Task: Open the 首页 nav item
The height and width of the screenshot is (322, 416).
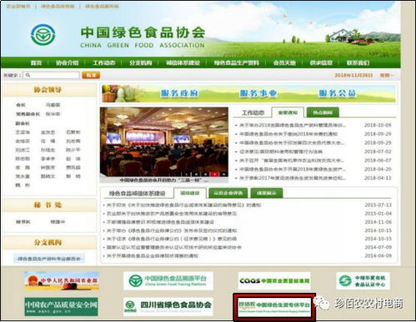Action: (x=36, y=63)
